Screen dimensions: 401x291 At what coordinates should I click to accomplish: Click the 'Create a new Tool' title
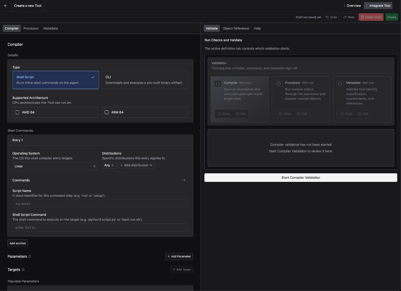pyautogui.click(x=28, y=5)
